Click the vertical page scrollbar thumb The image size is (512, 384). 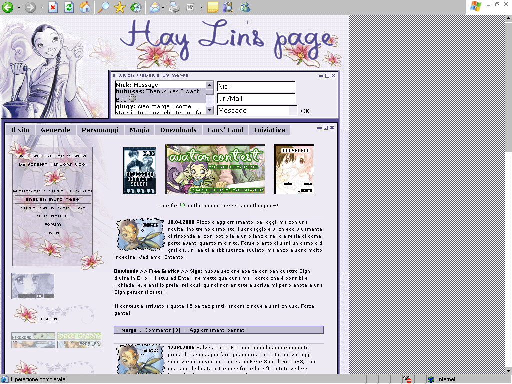click(508, 87)
